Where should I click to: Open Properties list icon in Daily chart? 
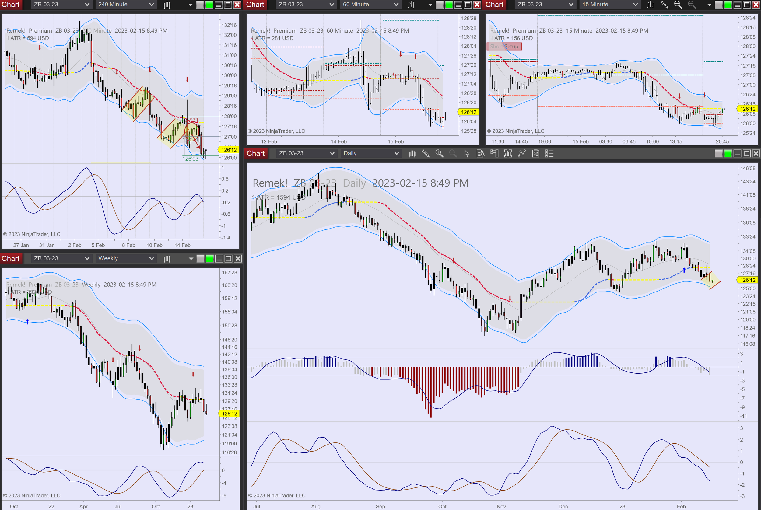click(549, 154)
